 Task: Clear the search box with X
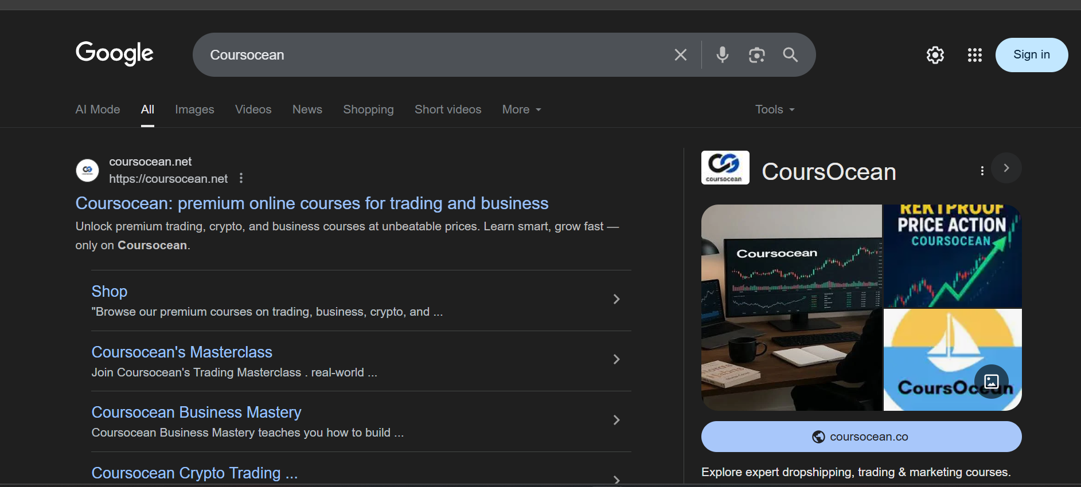pyautogui.click(x=681, y=55)
